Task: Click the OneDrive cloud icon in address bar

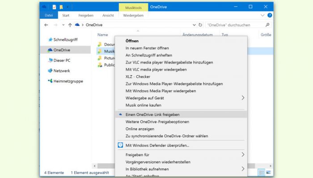Action: 77,24
